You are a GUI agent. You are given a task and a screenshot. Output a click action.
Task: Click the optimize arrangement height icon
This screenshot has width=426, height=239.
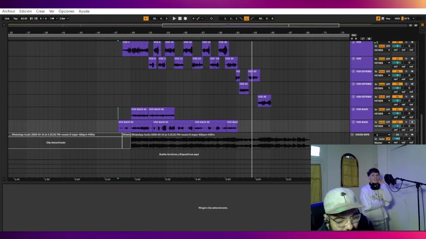coord(363,39)
